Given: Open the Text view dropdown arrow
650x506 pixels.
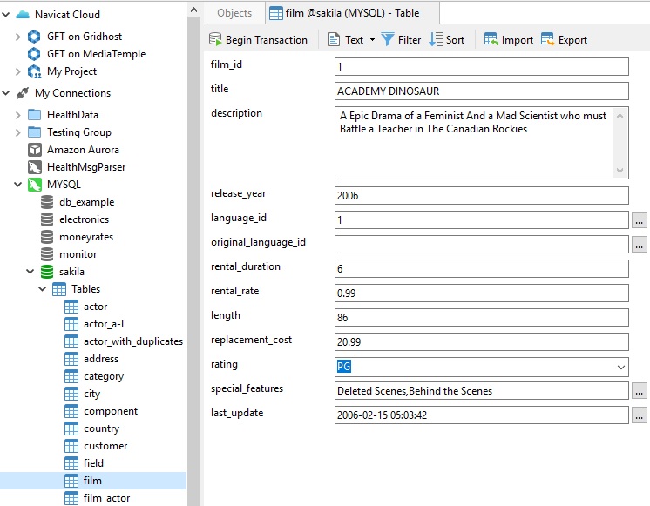Looking at the screenshot, I should (372, 40).
